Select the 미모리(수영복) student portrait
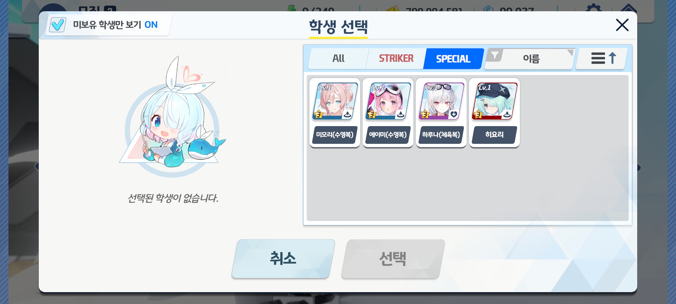This screenshot has width=676, height=304. coord(335,101)
